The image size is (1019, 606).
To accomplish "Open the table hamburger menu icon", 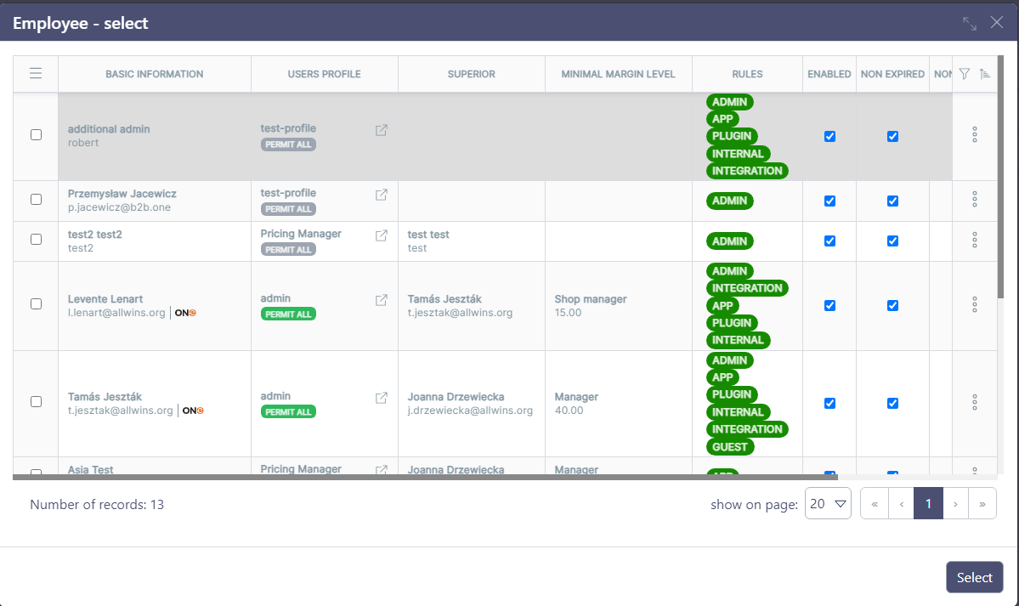I will (x=36, y=74).
